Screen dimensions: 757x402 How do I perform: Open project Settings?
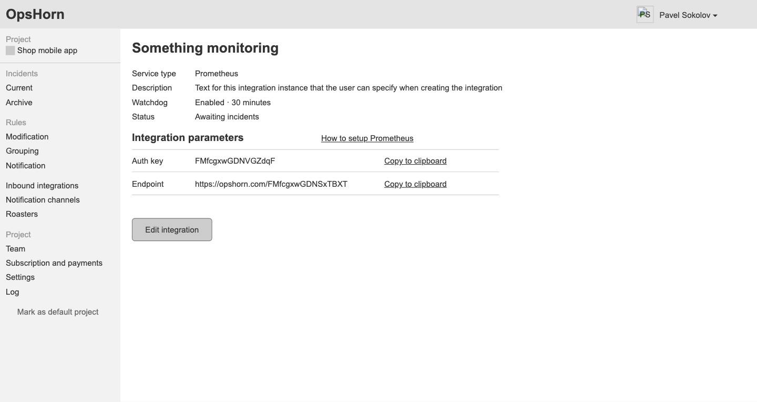point(20,277)
